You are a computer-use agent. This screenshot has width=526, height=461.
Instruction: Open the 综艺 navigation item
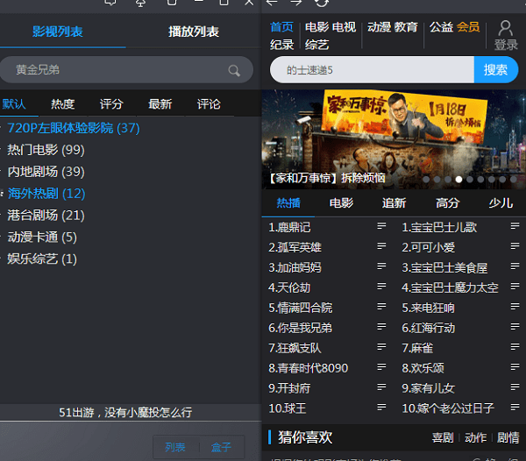coord(317,45)
